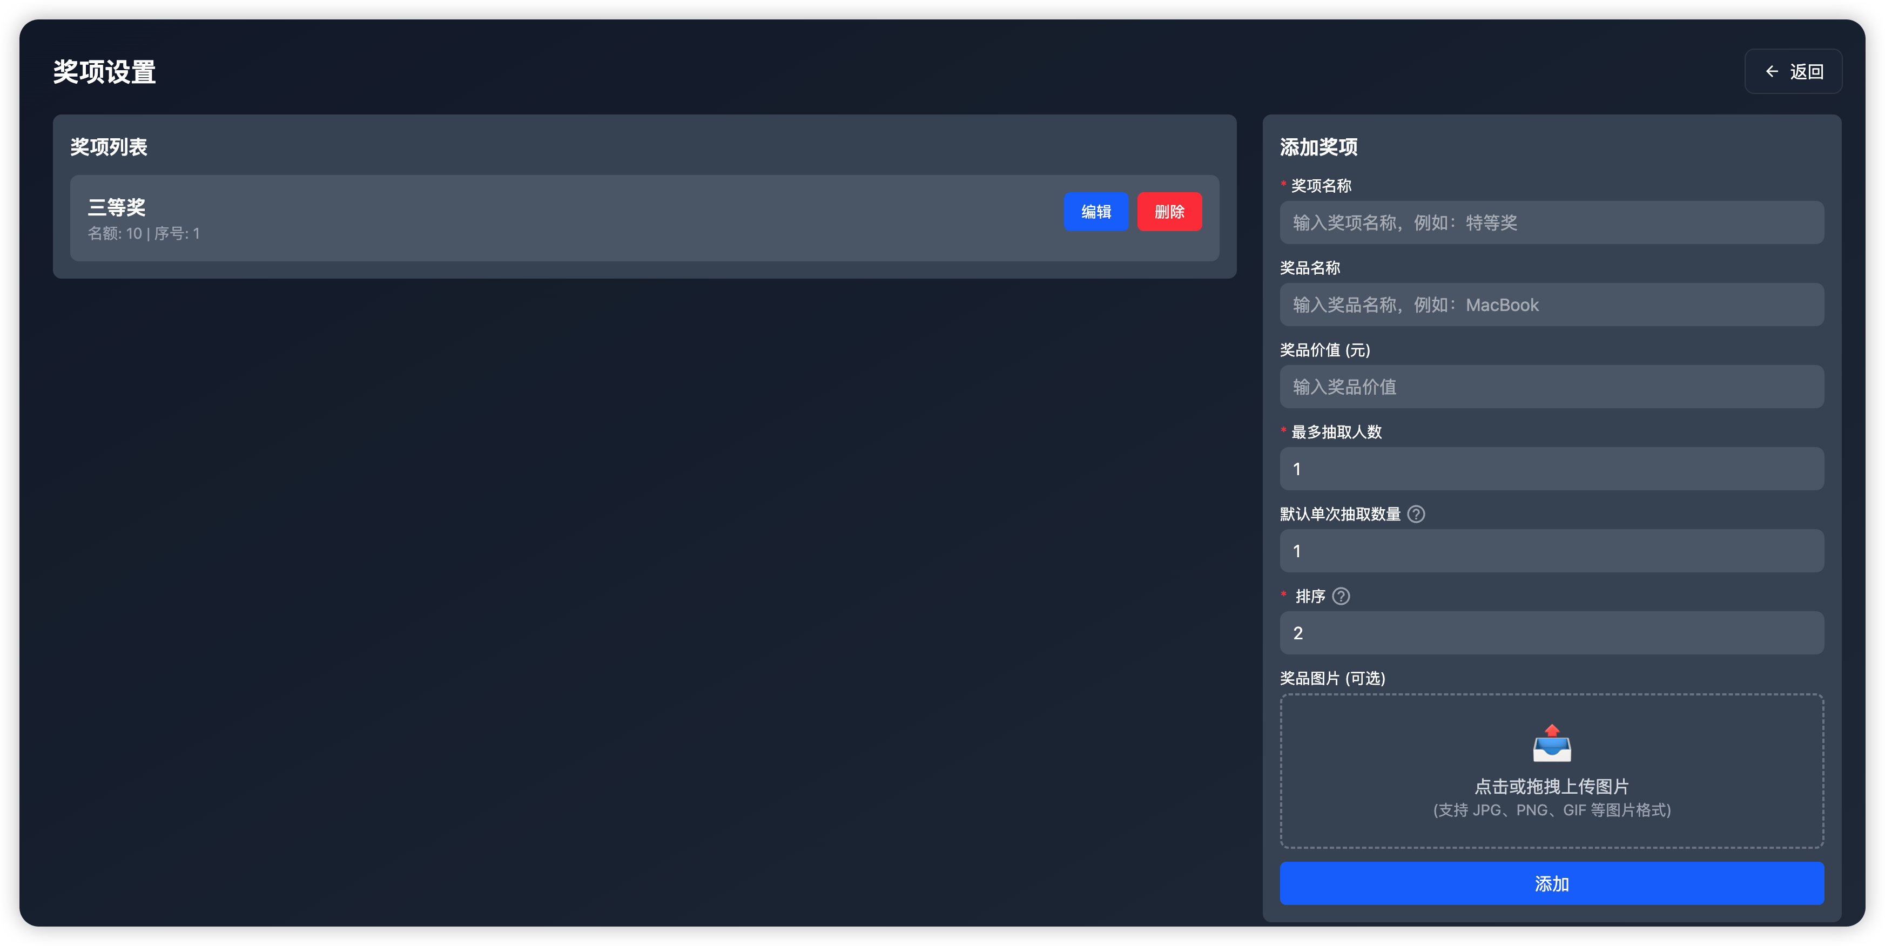Click the 排序 input showing 2

[1551, 633]
